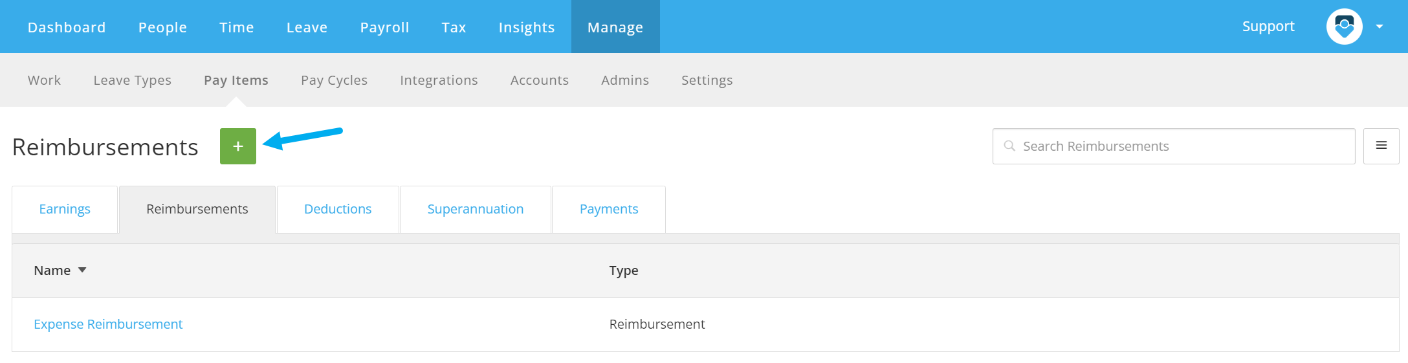Image resolution: width=1408 pixels, height=363 pixels.
Task: Focus the Search Reimbursements field
Action: (x=1174, y=146)
